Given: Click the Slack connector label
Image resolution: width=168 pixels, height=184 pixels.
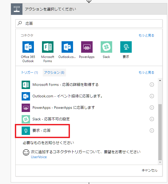Looking at the screenshot, I should 106,57.
